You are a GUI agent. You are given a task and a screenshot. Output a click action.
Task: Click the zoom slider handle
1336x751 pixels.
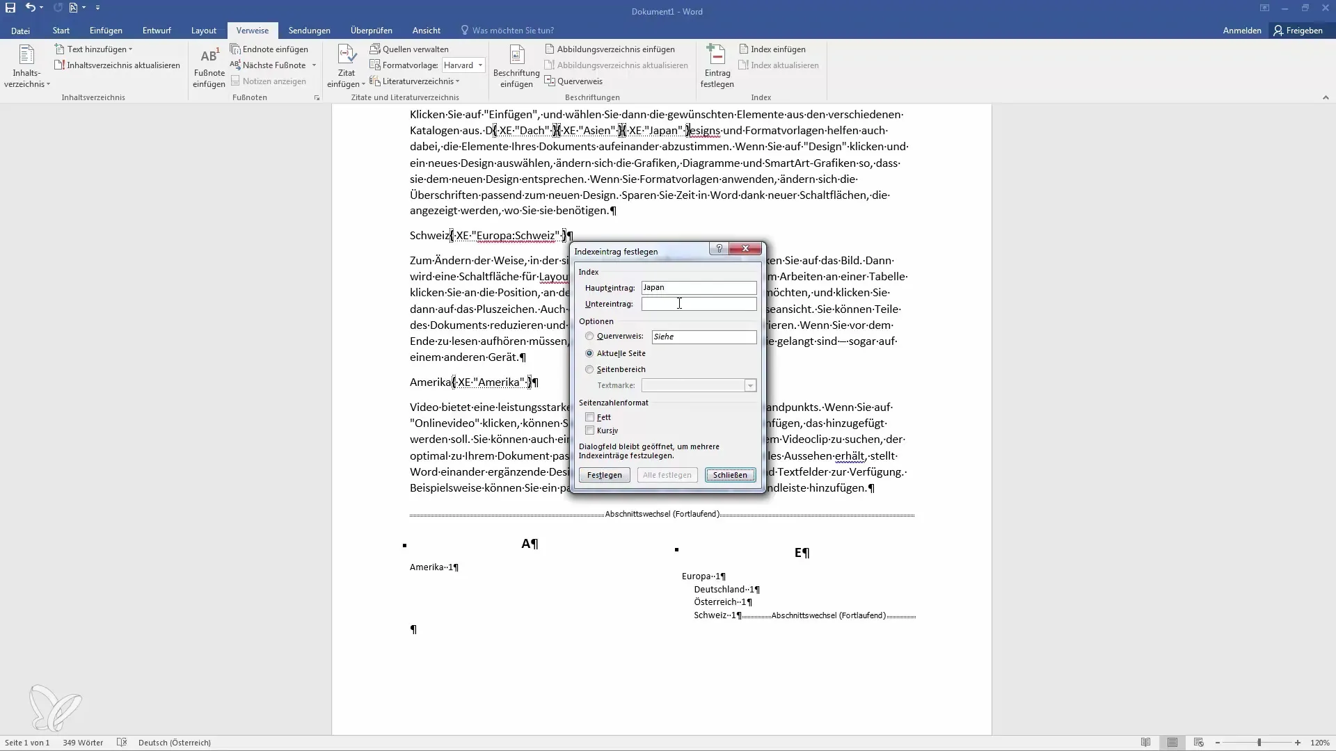tap(1259, 743)
